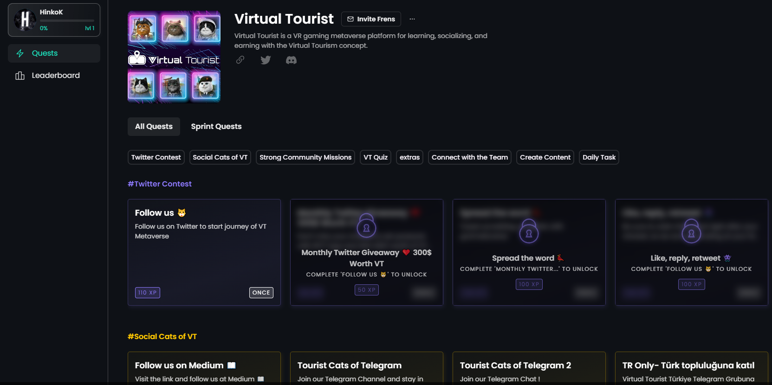The height and width of the screenshot is (385, 772).
Task: Click the Quests lightning bolt icon
Action: (20, 53)
